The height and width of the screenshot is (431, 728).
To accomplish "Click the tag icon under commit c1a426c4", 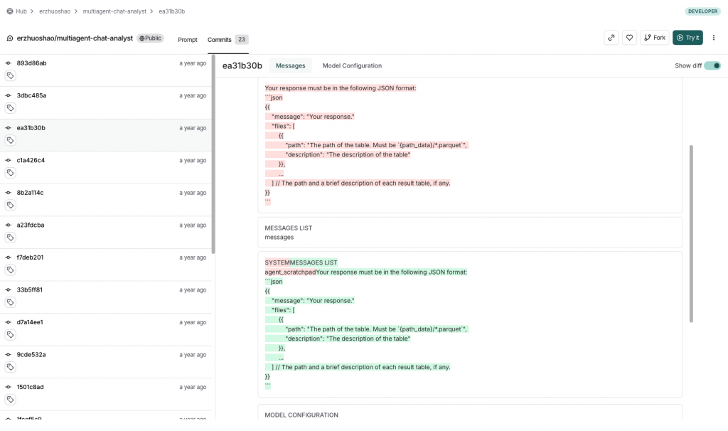I will [10, 173].
